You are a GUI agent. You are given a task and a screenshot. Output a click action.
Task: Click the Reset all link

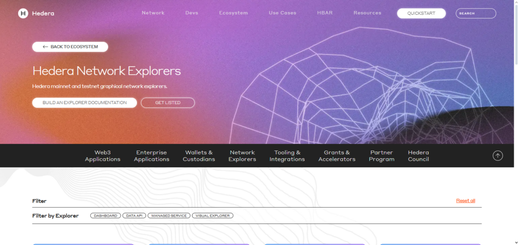(465, 201)
